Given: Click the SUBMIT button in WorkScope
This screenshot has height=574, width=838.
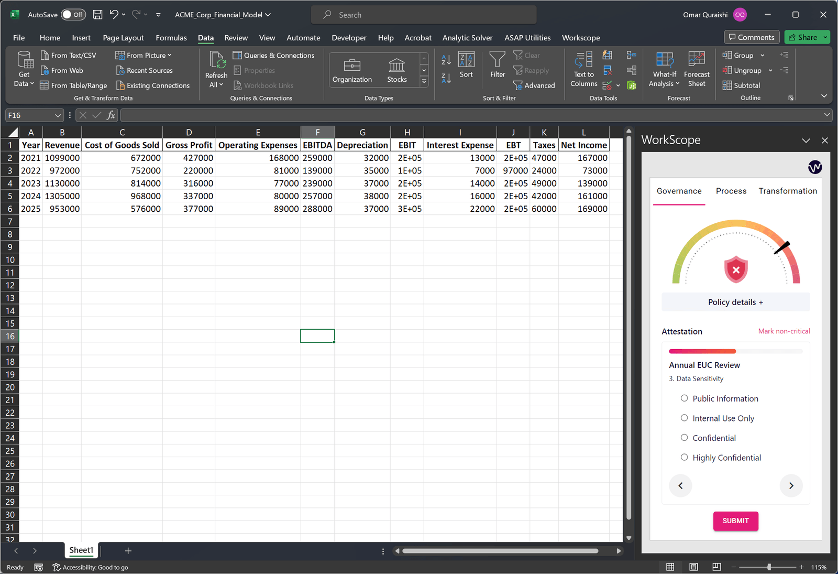Looking at the screenshot, I should (735, 521).
